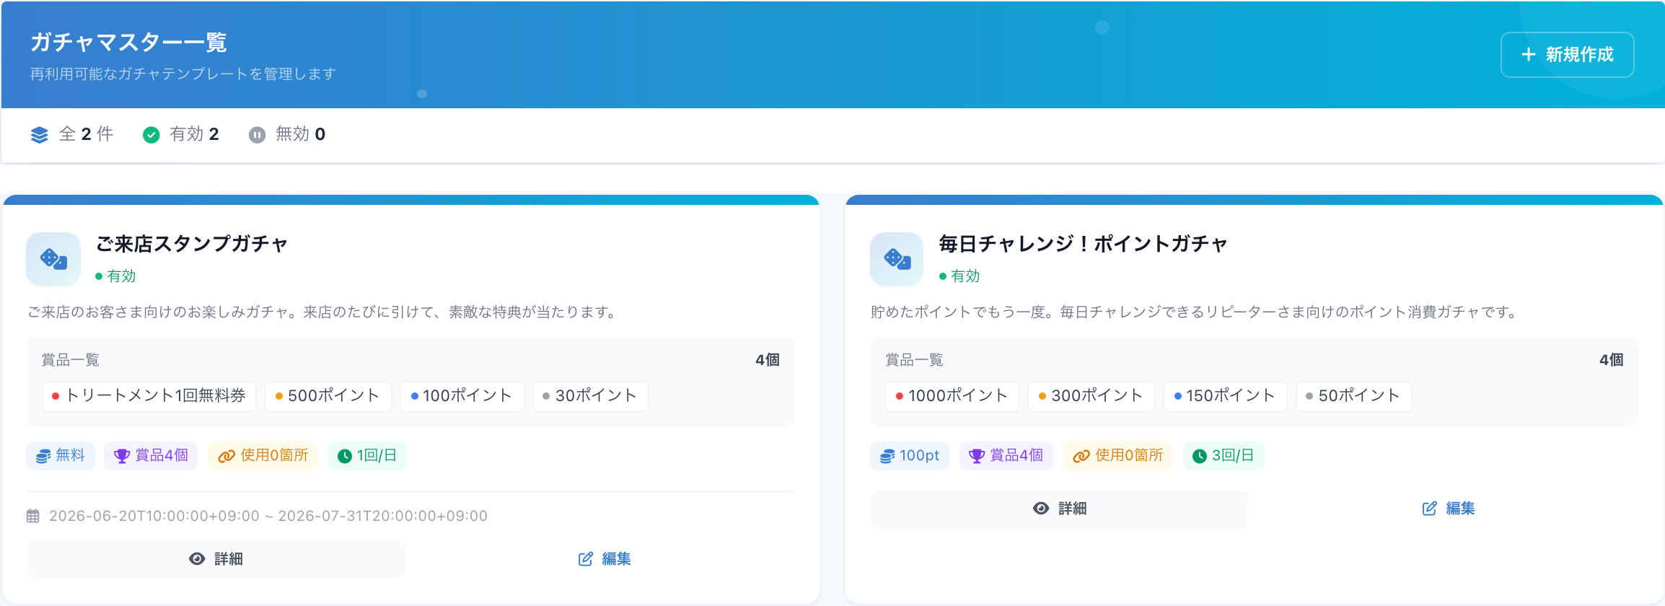Click trophy icon in ご来店スタンプガチャ 賞品4個 badge

click(122, 456)
